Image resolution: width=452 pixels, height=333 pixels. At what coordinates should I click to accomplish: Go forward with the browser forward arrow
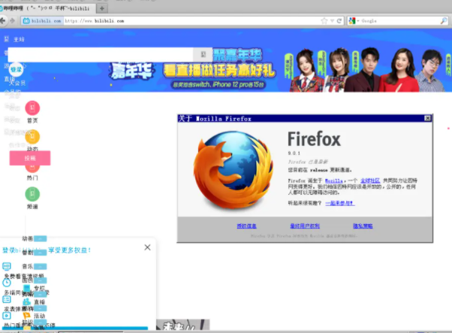(13, 21)
